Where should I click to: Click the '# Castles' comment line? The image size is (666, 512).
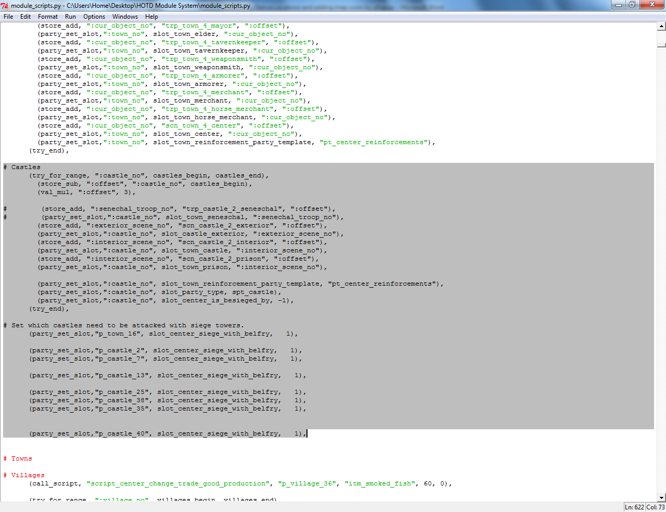tap(22, 167)
